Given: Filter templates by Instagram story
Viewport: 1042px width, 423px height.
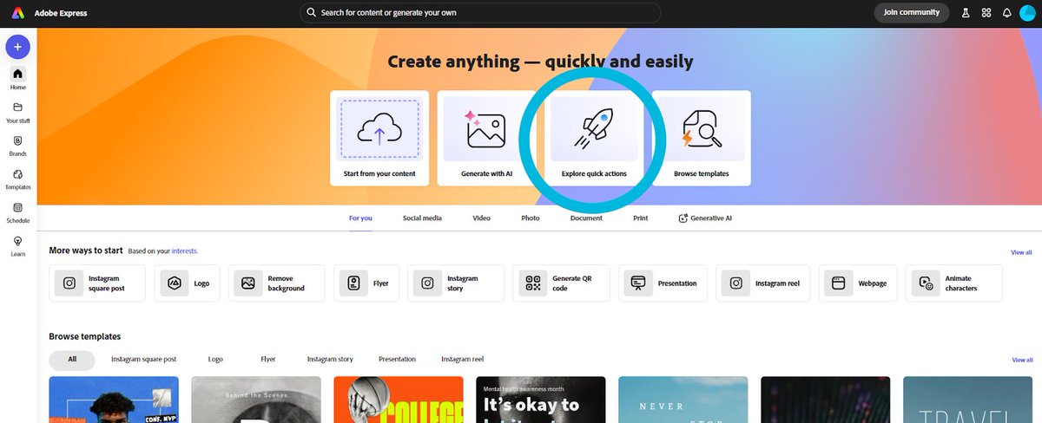Looking at the screenshot, I should (x=330, y=359).
